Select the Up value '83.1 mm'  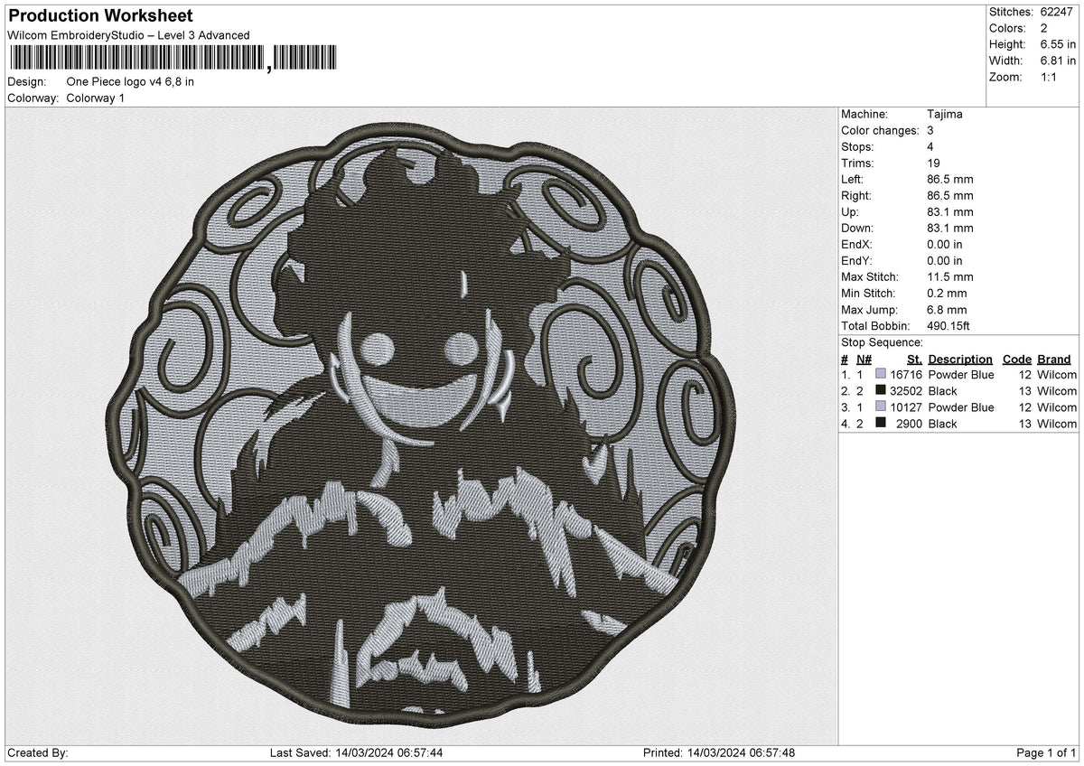point(950,212)
